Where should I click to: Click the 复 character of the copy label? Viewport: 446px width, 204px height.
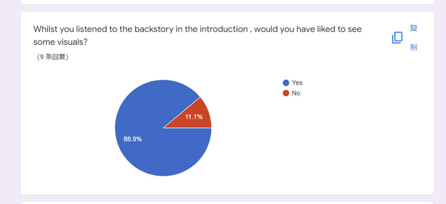(x=414, y=28)
